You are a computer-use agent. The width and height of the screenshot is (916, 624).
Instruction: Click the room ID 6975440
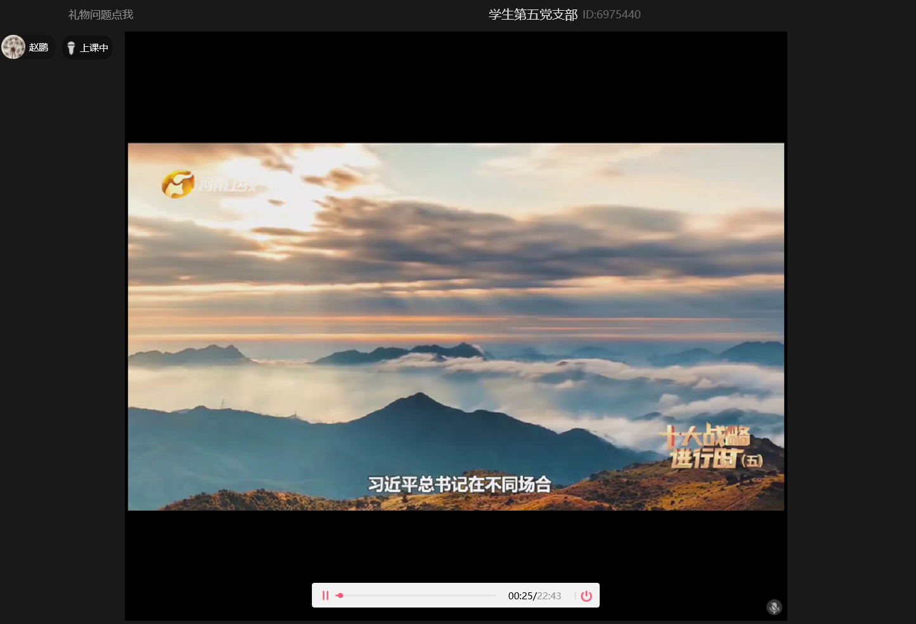point(612,15)
